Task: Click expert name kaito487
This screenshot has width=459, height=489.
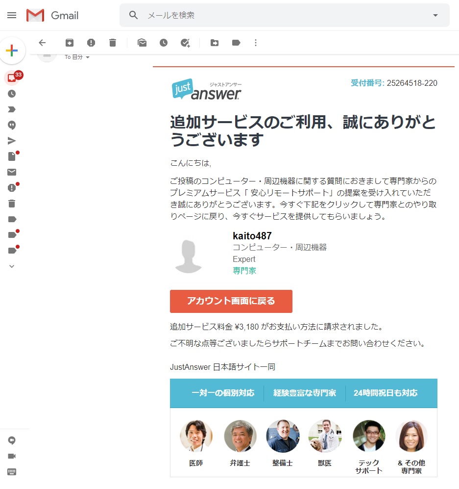Action: [252, 236]
